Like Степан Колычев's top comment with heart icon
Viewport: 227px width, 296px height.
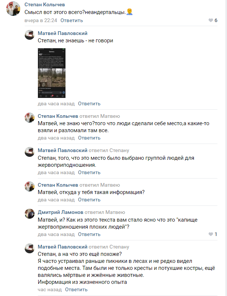(210, 20)
